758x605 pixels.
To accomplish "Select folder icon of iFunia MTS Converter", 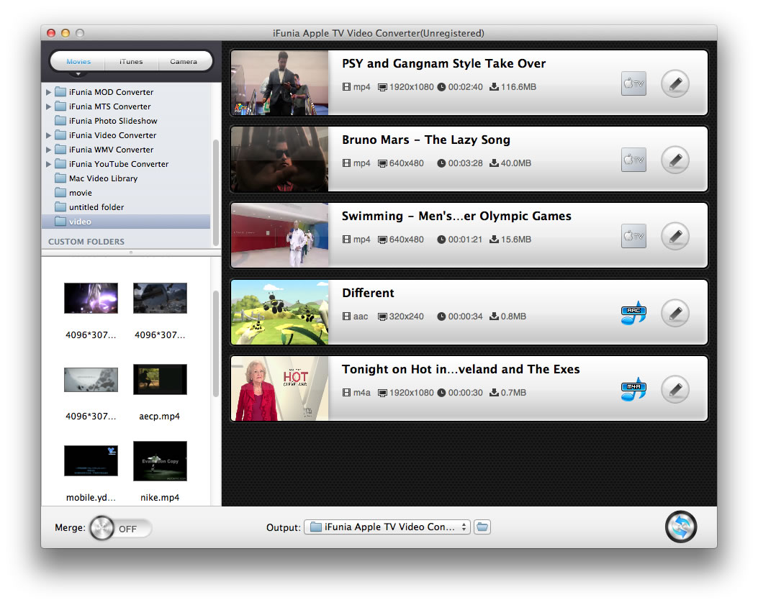I will [60, 106].
